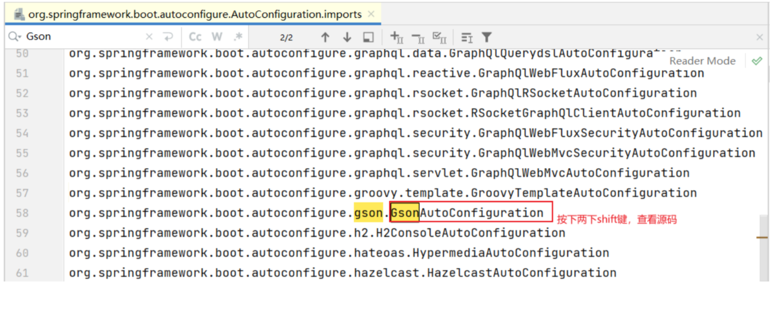
Task: Jump to the previous search occurrence
Action: click(x=325, y=37)
